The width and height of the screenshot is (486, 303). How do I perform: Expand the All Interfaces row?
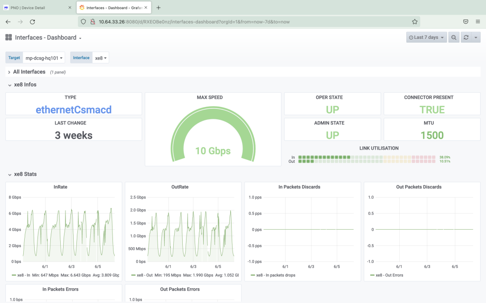click(x=29, y=72)
